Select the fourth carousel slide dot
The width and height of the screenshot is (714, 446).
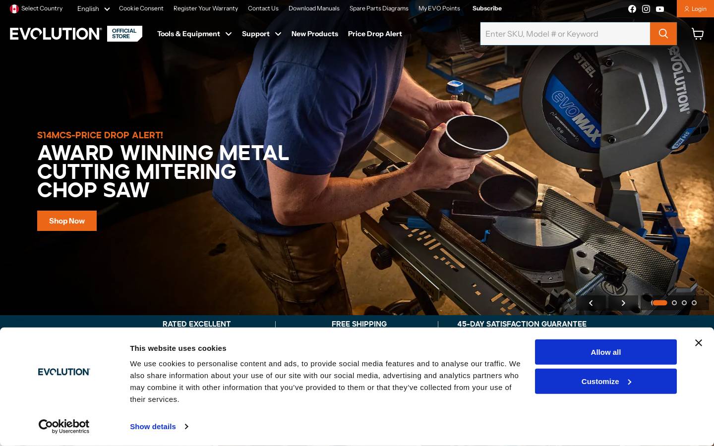tap(694, 303)
